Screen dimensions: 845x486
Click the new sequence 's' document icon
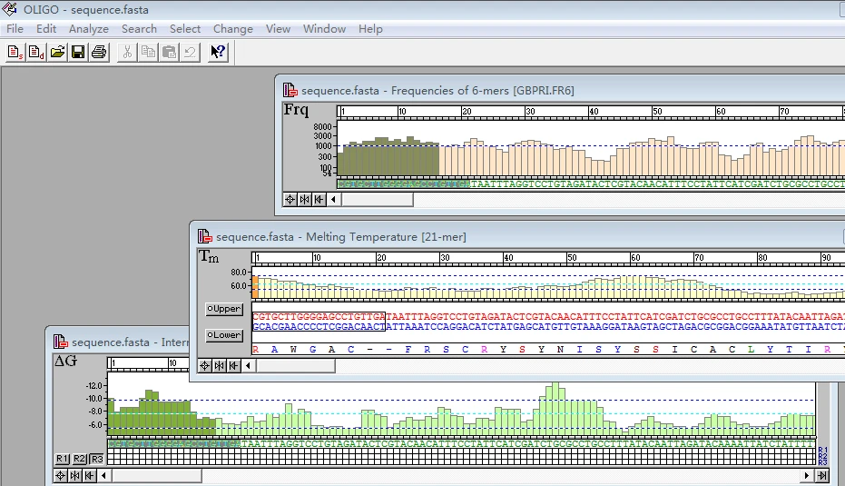click(15, 52)
